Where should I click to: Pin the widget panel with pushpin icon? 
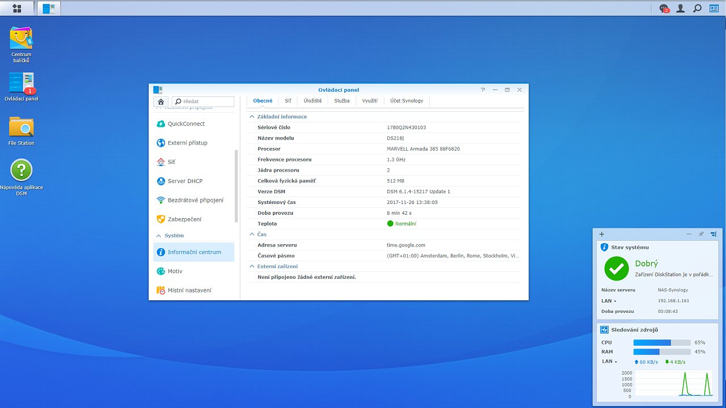click(701, 234)
